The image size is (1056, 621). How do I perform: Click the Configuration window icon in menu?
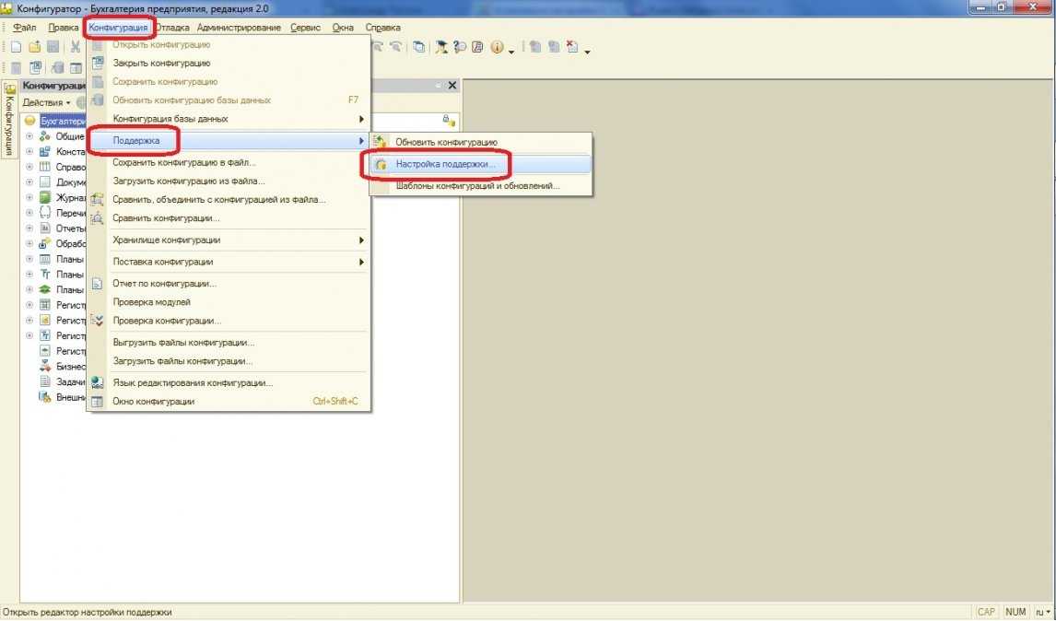click(x=98, y=402)
